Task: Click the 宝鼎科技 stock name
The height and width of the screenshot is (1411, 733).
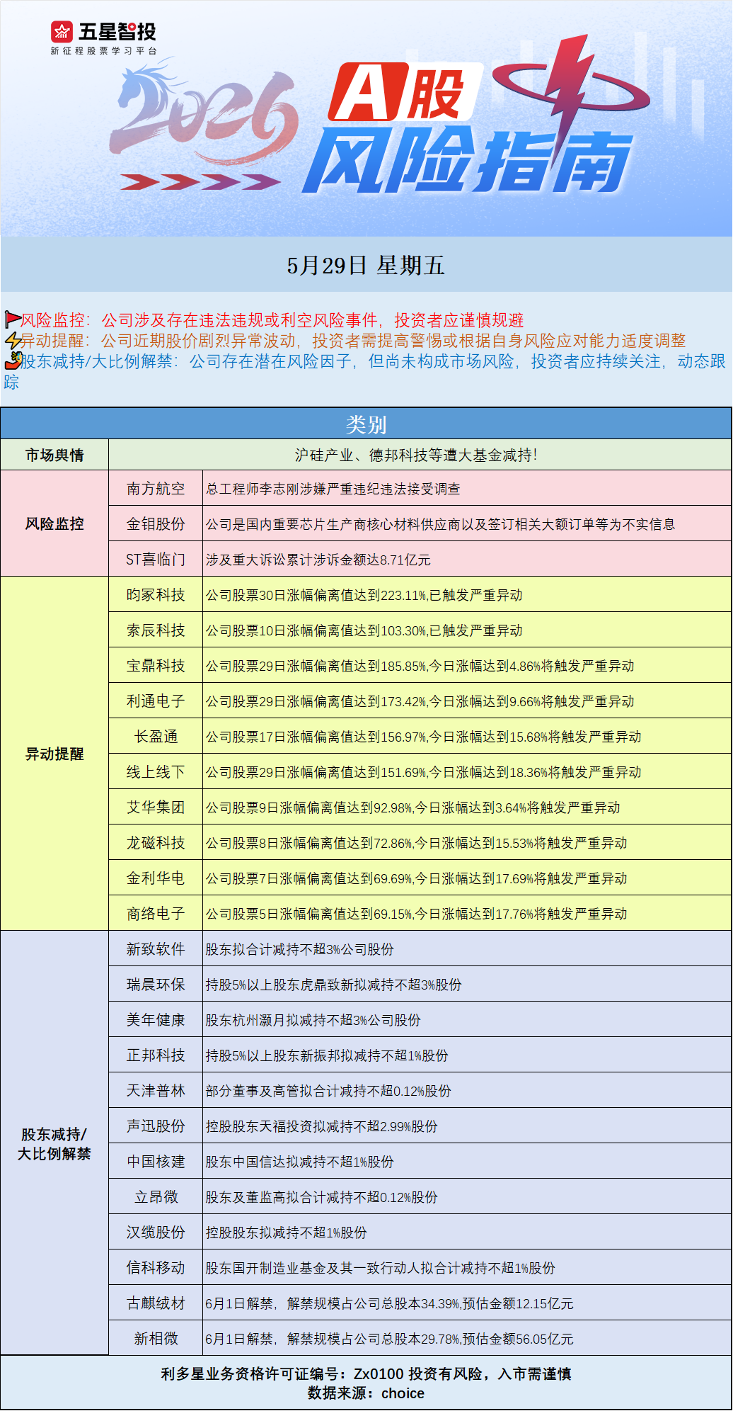Action: pos(156,666)
